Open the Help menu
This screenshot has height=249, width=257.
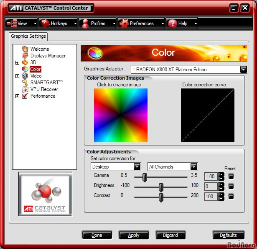(x=182, y=23)
